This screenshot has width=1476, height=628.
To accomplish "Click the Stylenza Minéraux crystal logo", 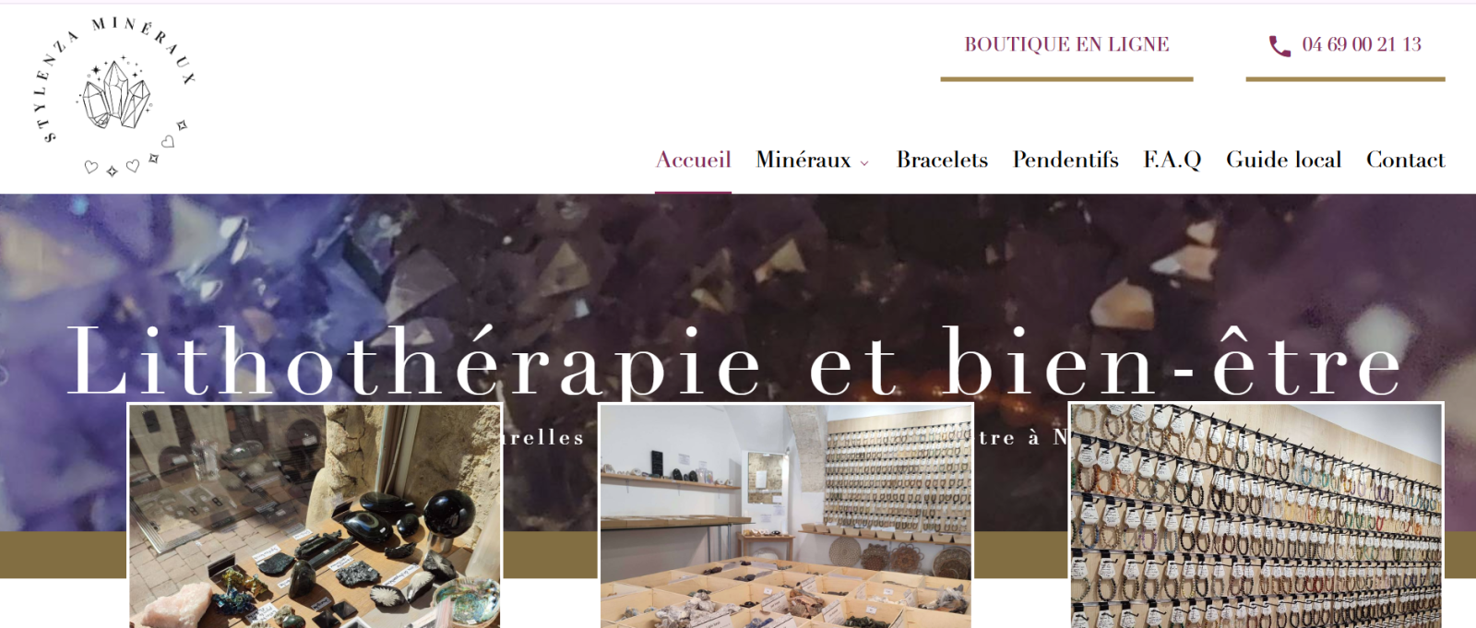I will [x=115, y=94].
